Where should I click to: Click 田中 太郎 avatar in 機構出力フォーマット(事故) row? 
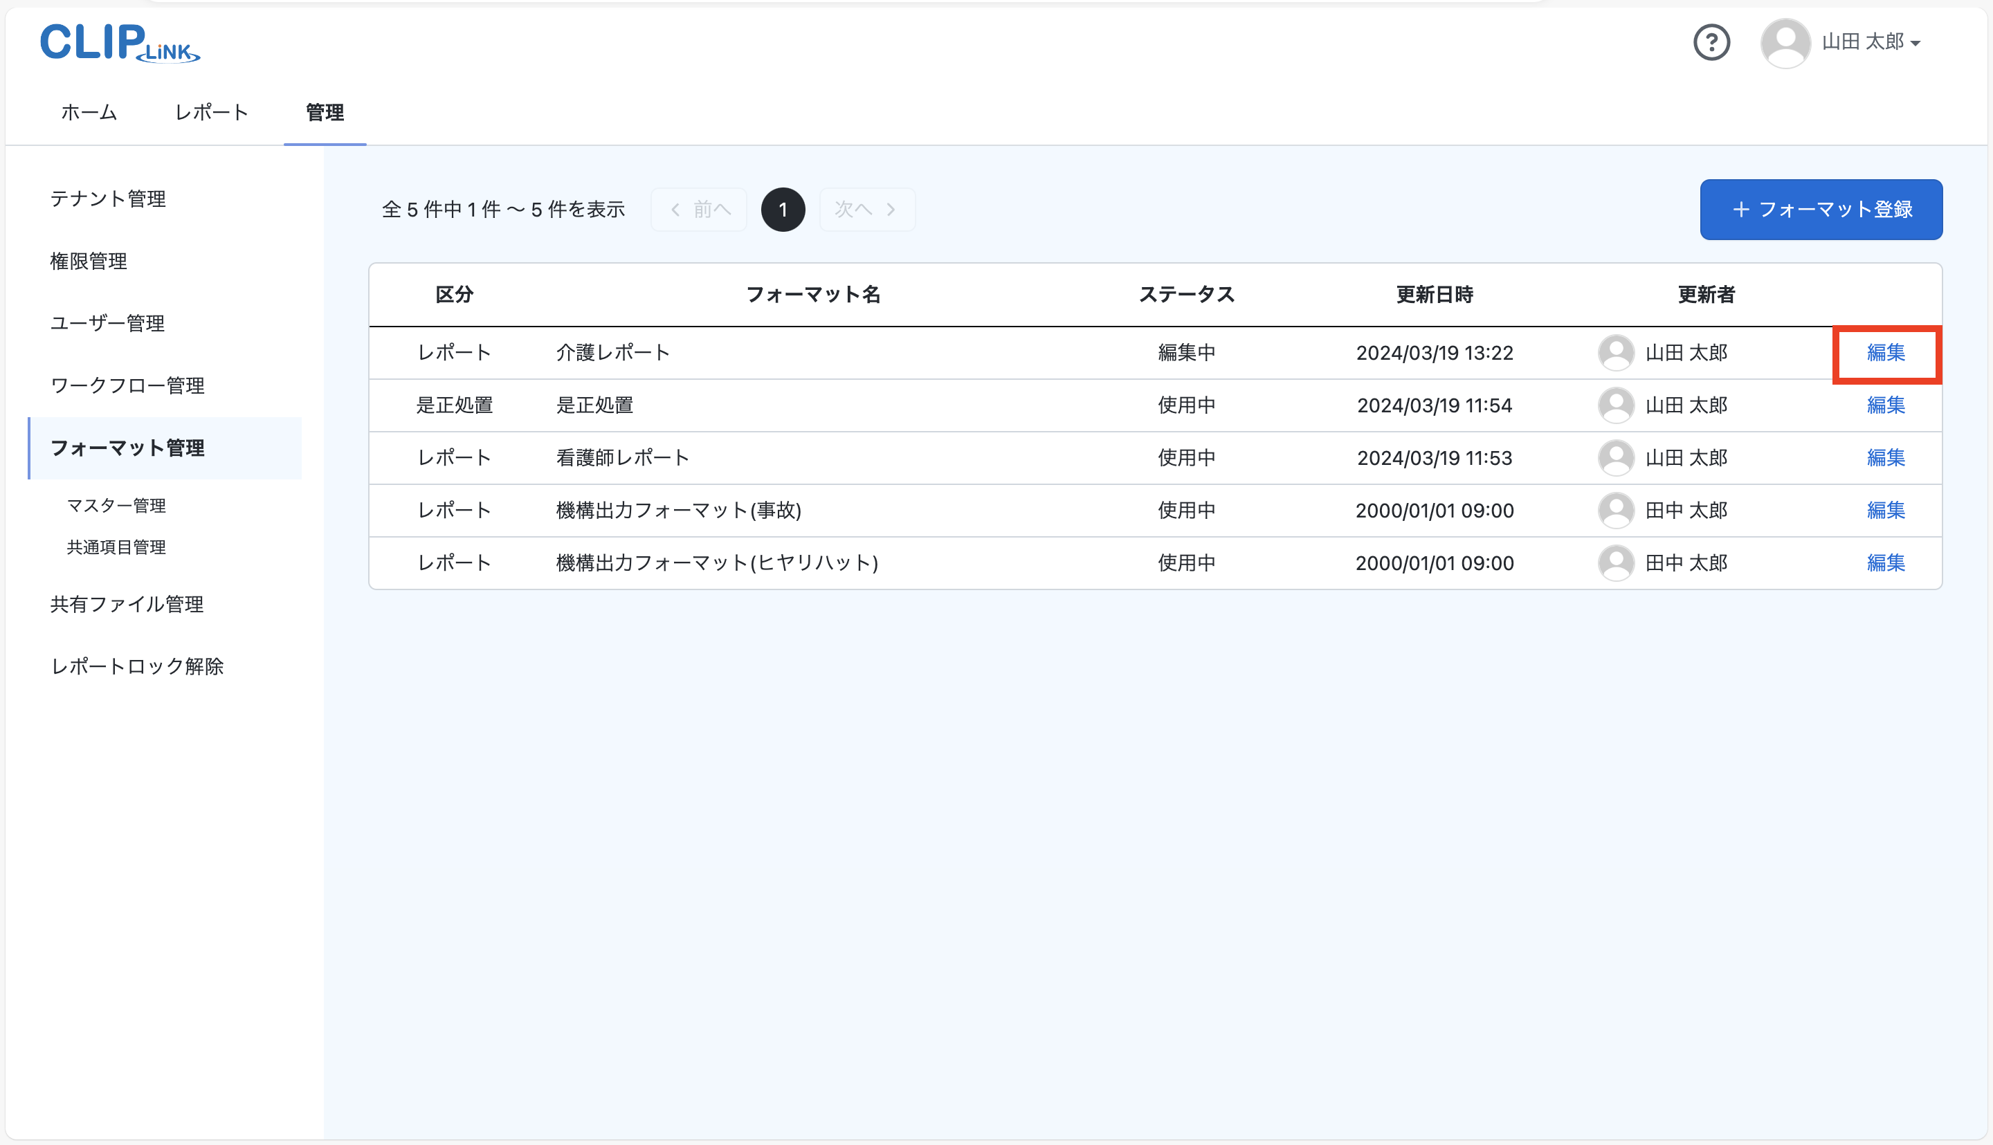pyautogui.click(x=1615, y=511)
